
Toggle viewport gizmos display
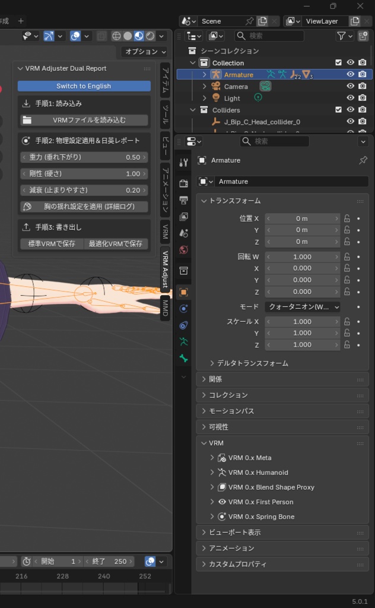pyautogui.click(x=49, y=36)
